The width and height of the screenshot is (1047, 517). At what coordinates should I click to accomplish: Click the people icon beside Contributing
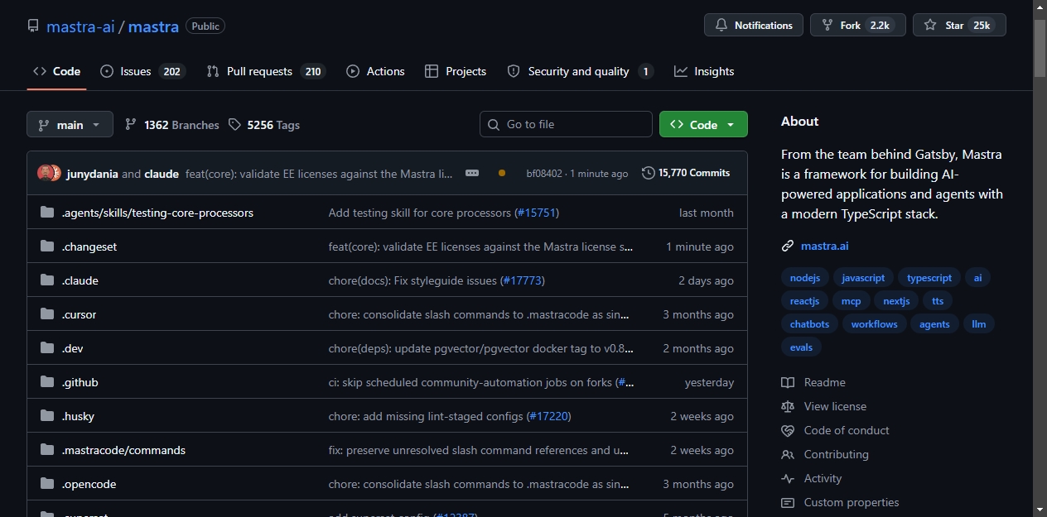788,454
